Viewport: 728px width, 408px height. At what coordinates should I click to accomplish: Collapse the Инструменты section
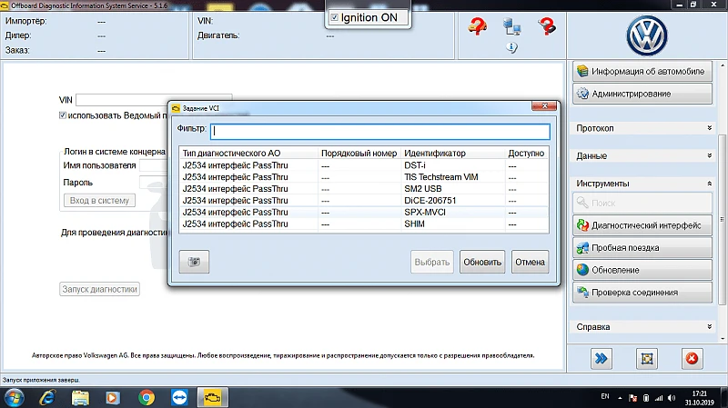pyautogui.click(x=643, y=184)
